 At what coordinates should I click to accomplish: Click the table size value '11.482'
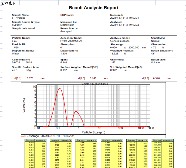(107, 143)
